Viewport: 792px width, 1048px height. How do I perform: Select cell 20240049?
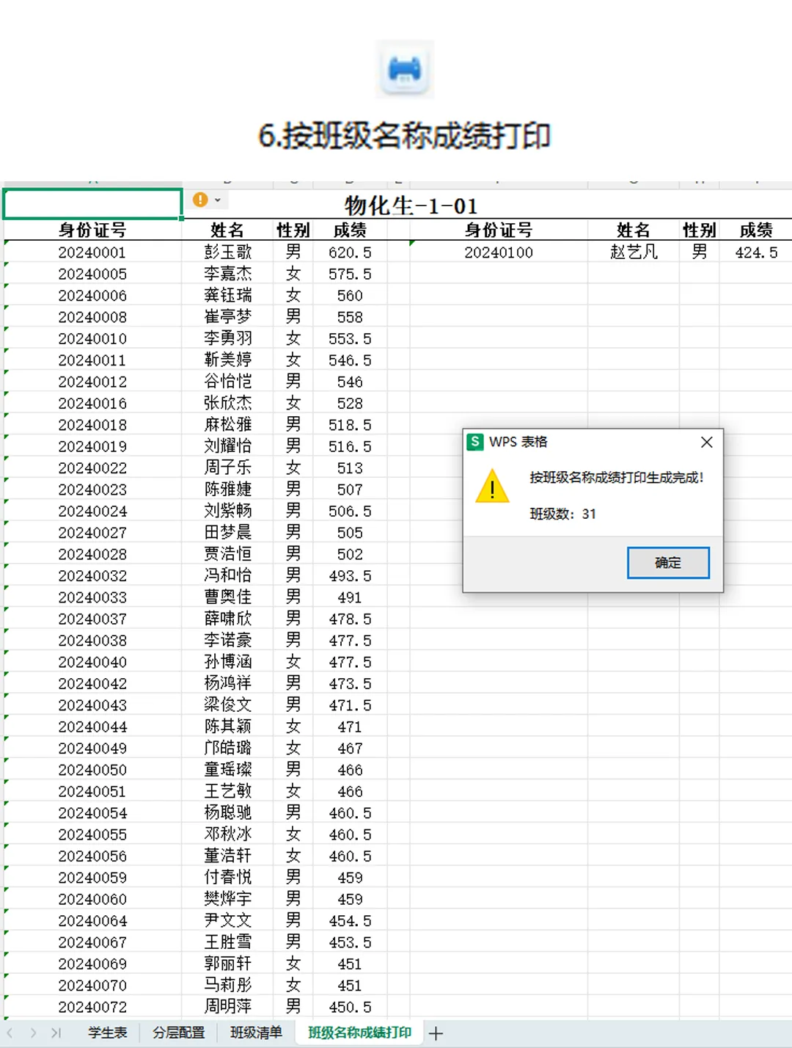(92, 749)
